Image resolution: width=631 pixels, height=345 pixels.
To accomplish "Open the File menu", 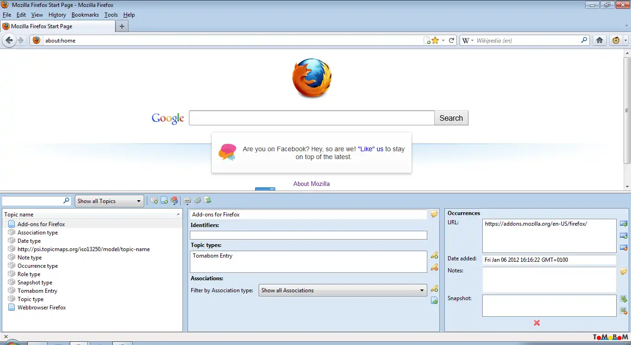I will pyautogui.click(x=7, y=15).
